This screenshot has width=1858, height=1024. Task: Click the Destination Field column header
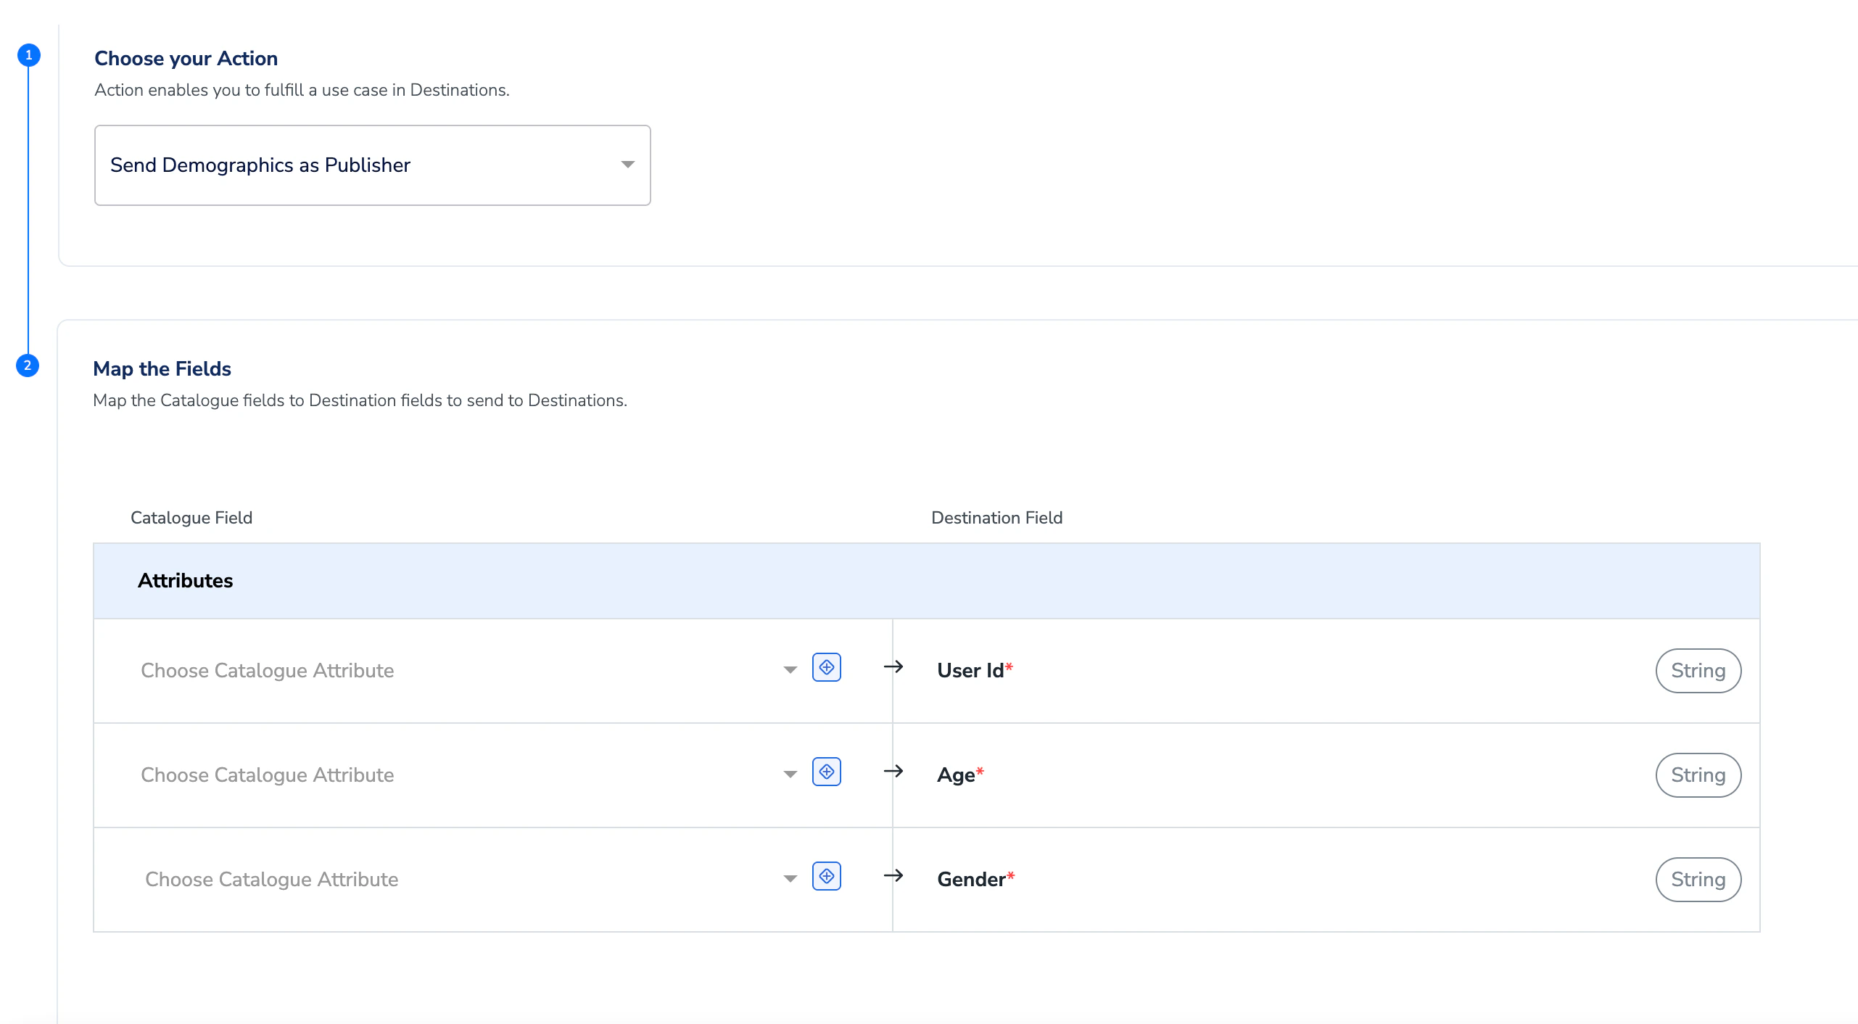click(996, 518)
